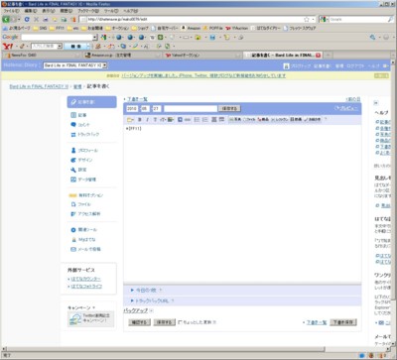This screenshot has height=360, width=397.
Task: Open メールで投稿 post by mail item in sidebar
Action: coord(85,249)
